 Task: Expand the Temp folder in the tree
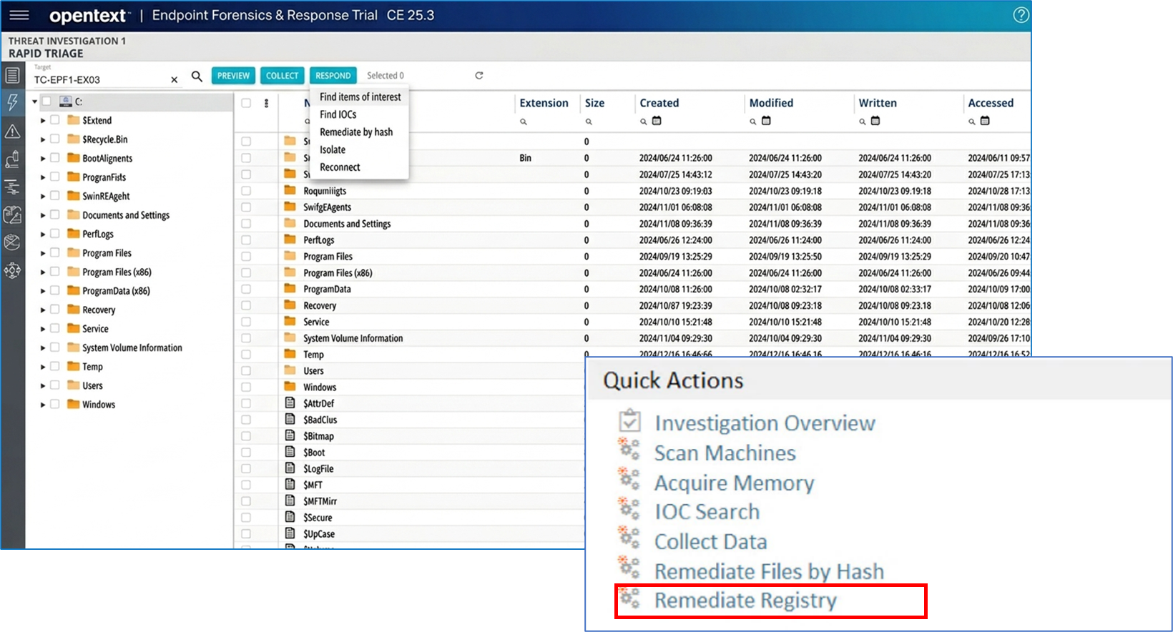click(43, 367)
